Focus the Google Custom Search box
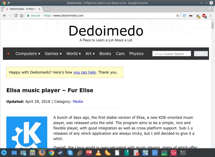Viewport: 215px width, 157px height. (x=171, y=54)
